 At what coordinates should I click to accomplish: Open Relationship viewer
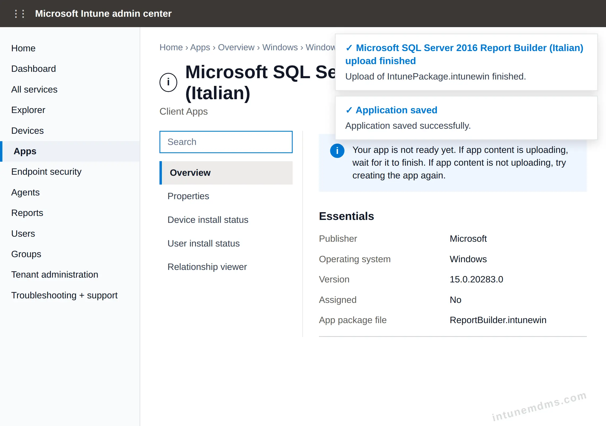(x=207, y=267)
